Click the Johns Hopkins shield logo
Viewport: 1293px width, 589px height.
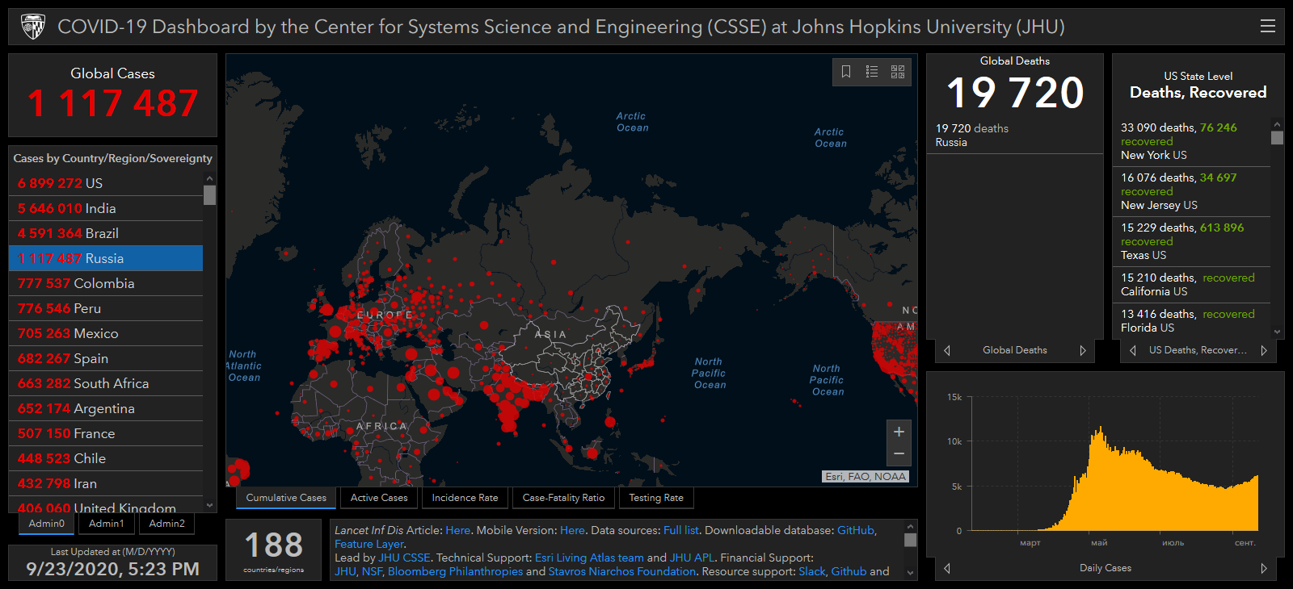[x=33, y=27]
